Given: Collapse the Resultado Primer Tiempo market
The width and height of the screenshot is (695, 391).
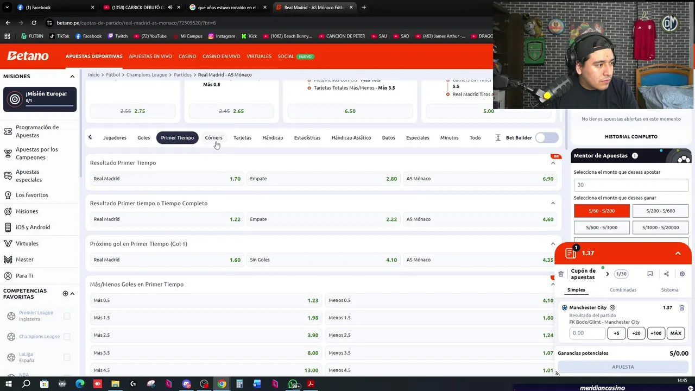Looking at the screenshot, I should click(553, 163).
